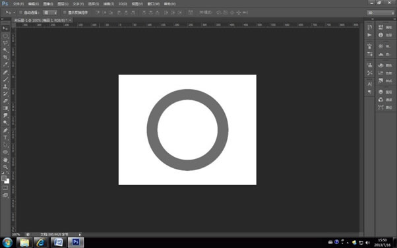Click the background color swatch
Viewport: 397px width, 248px height.
(8, 181)
